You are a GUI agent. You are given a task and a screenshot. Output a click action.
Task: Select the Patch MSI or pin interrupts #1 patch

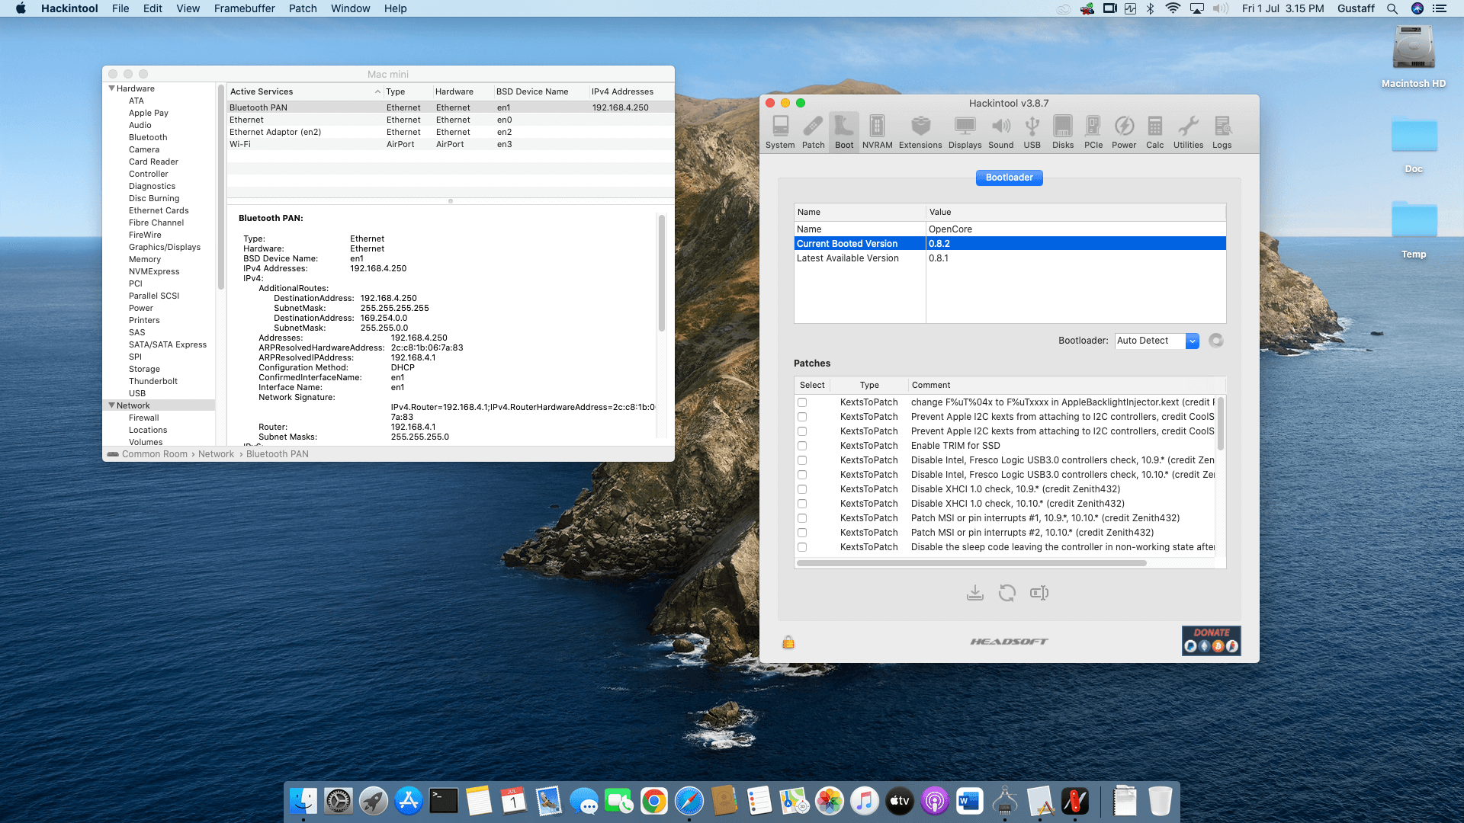[801, 517]
